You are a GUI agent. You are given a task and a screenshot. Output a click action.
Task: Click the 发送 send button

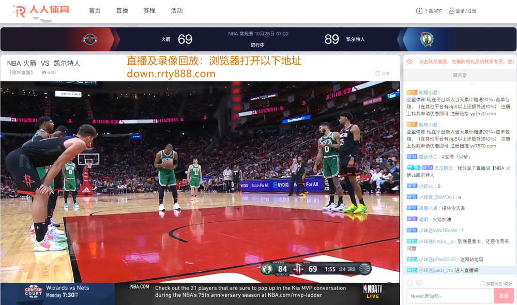tap(504, 296)
